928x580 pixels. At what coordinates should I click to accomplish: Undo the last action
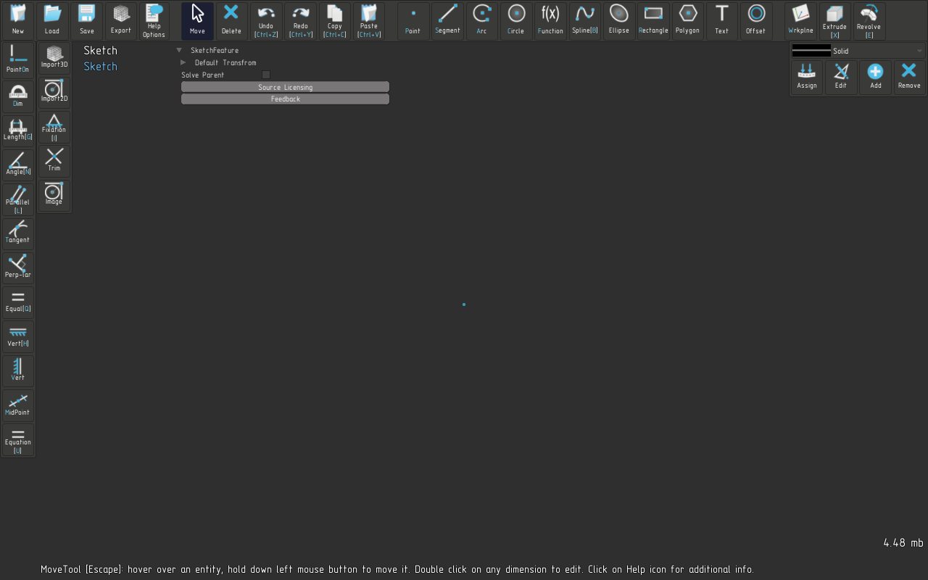(x=266, y=20)
